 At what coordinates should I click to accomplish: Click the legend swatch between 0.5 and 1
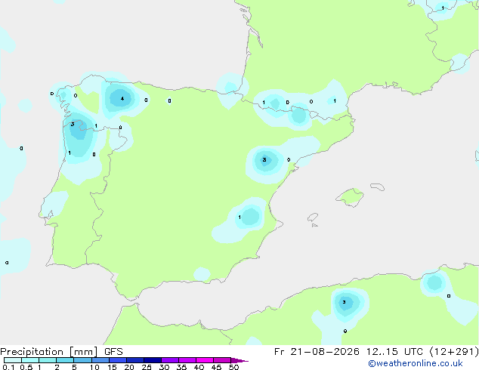(x=30, y=360)
